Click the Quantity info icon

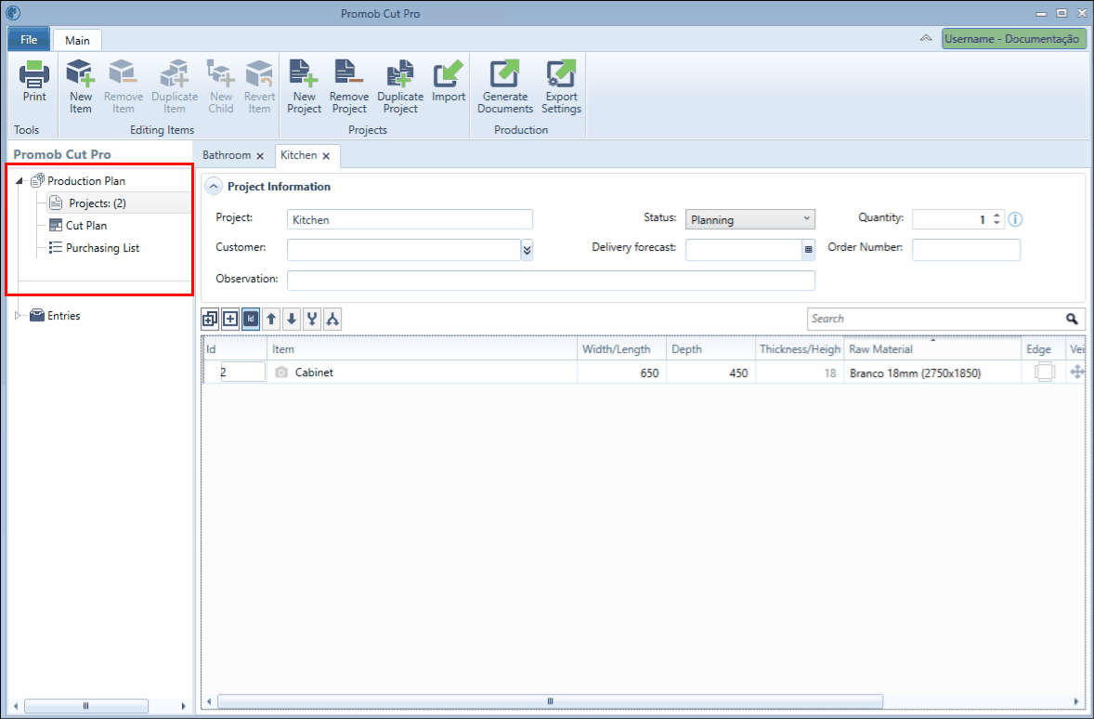pos(1015,219)
